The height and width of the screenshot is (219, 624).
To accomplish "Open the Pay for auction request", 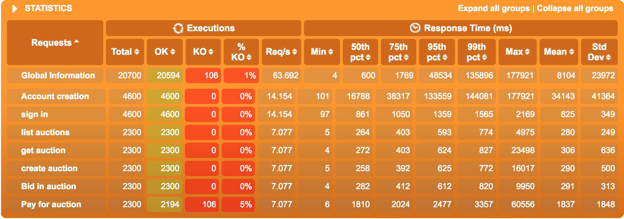I will pyautogui.click(x=51, y=204).
